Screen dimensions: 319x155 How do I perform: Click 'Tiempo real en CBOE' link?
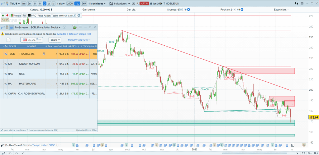coord(44,145)
